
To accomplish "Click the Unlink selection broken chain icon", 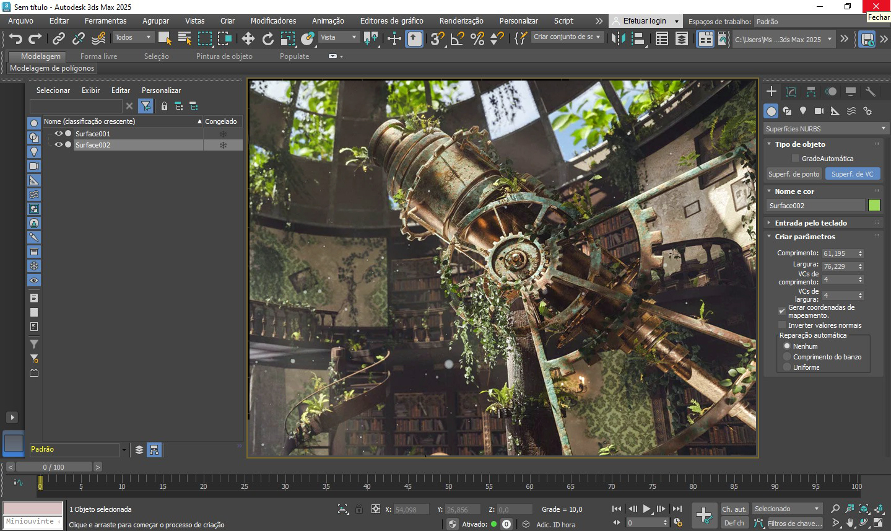I will pos(78,38).
